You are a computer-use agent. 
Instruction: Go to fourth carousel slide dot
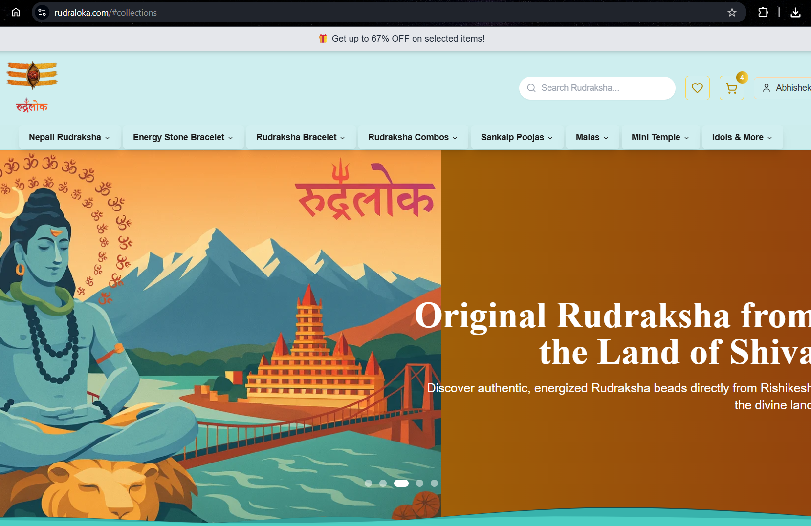click(419, 483)
